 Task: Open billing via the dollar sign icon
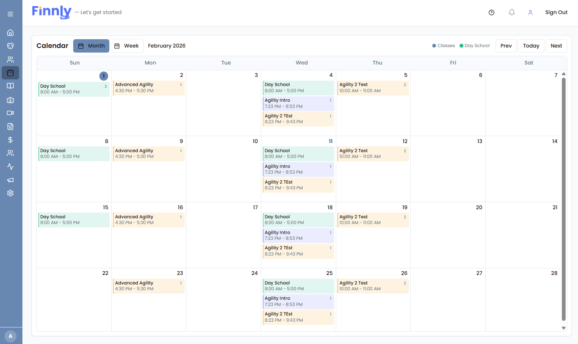10,139
